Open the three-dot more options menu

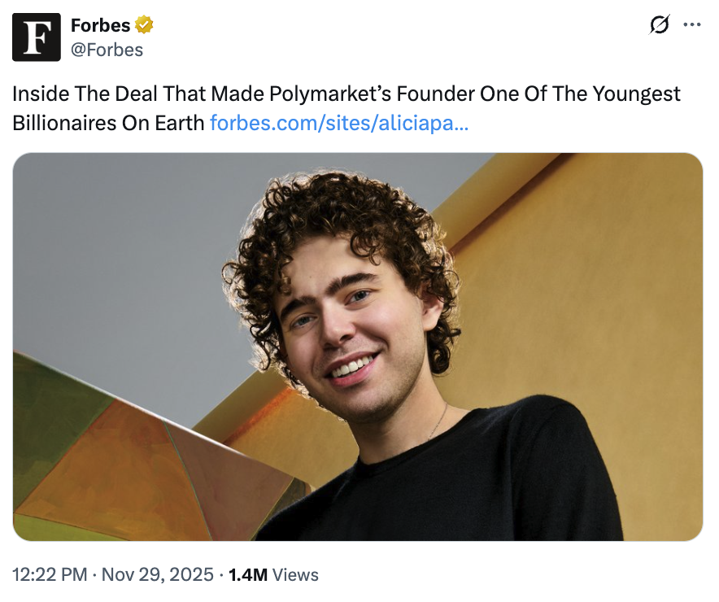[x=692, y=25]
